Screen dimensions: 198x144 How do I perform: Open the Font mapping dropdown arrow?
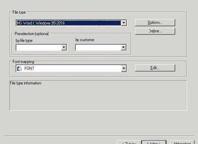point(124,68)
